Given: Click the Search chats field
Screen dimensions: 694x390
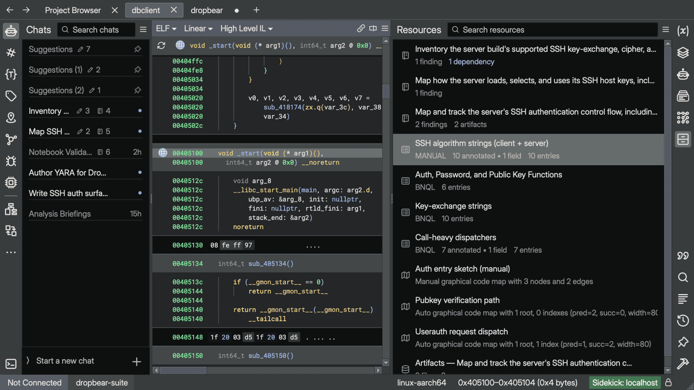Looking at the screenshot, I should tap(97, 30).
